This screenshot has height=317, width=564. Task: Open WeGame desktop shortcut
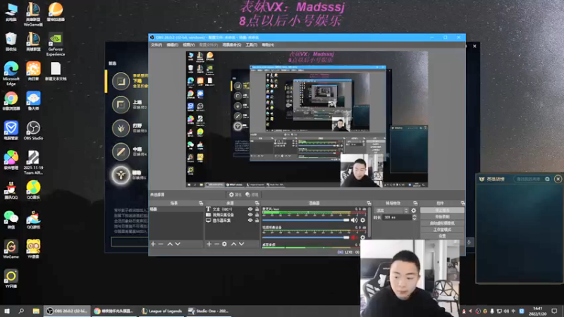[x=11, y=249]
